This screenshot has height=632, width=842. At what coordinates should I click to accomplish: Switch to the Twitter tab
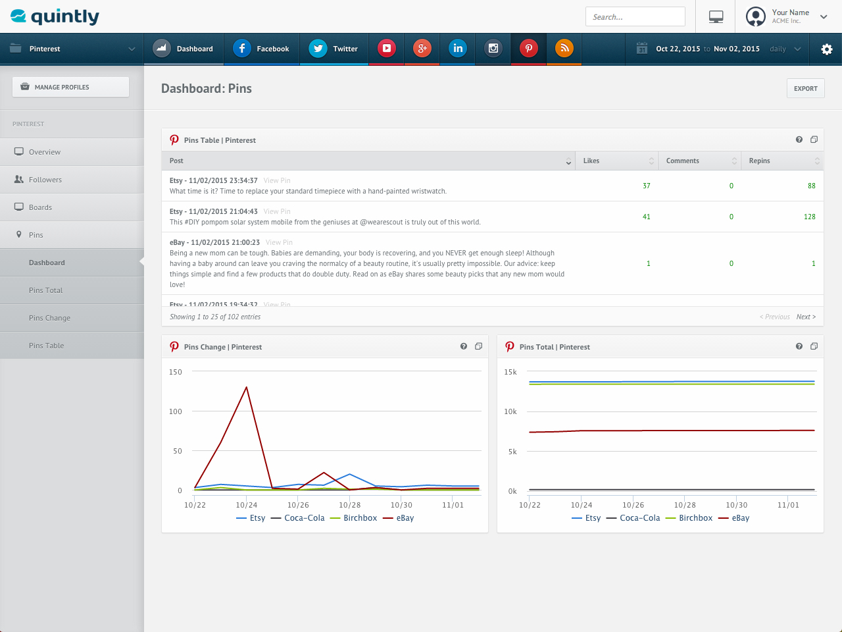(334, 49)
